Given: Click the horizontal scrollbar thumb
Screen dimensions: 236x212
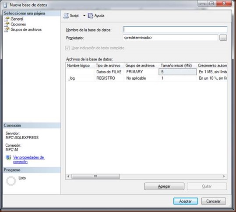Looking at the screenshot, I should (x=95, y=177).
